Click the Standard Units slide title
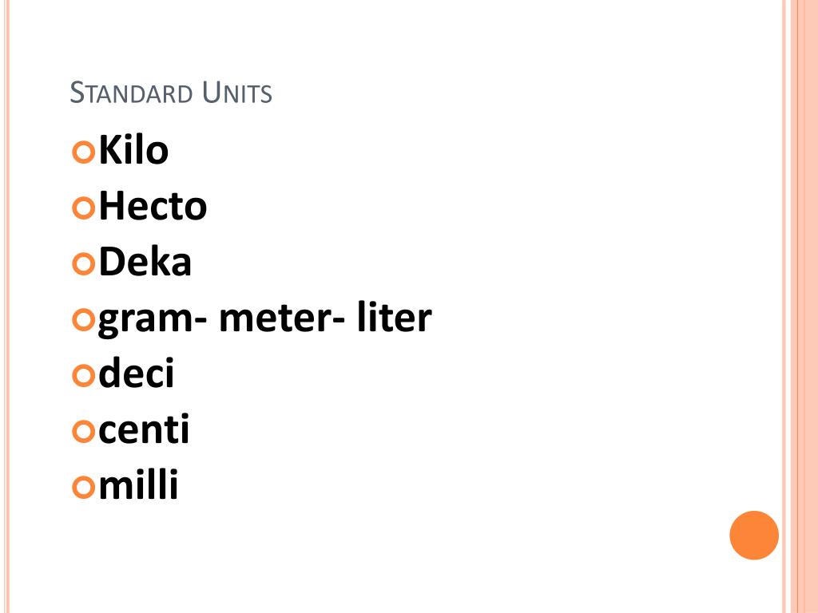 (171, 93)
